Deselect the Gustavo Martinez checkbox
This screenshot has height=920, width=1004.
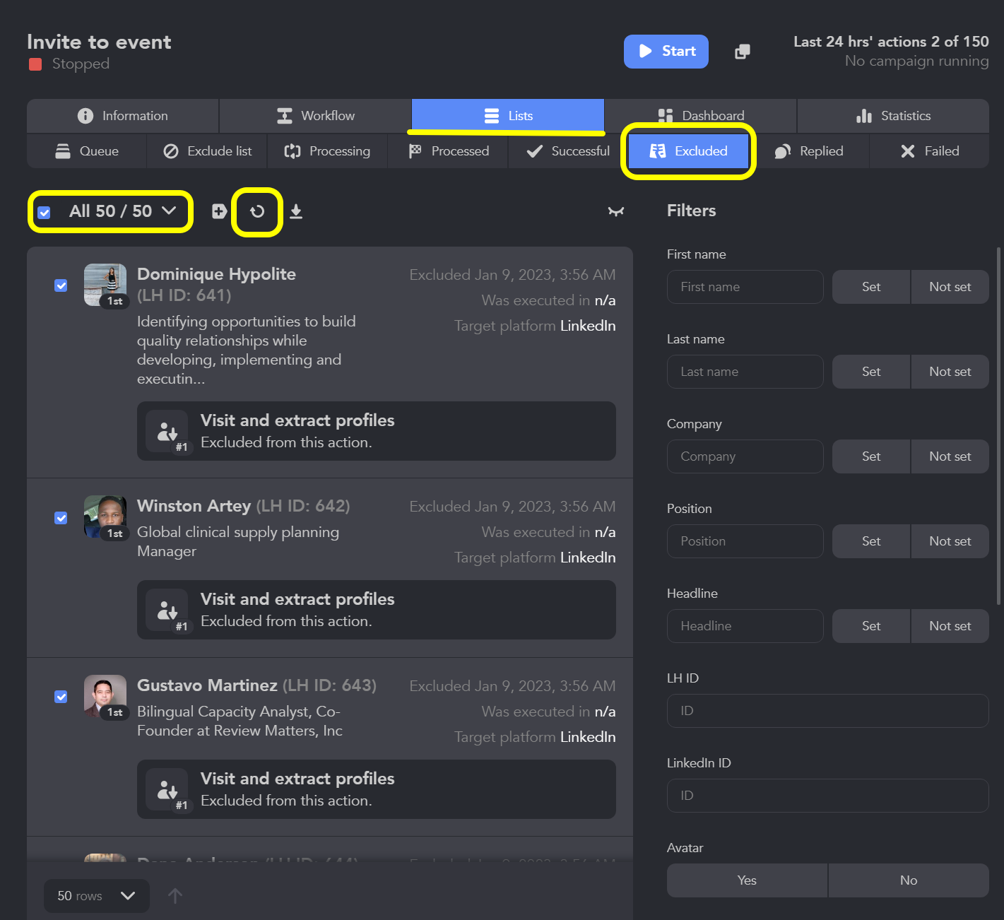(61, 697)
